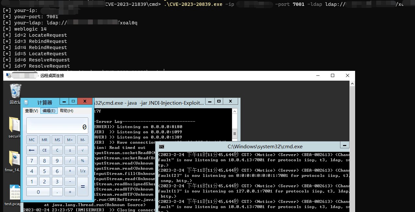Click the calculator display showing 0
The width and height of the screenshot is (415, 212).
click(x=57, y=126)
